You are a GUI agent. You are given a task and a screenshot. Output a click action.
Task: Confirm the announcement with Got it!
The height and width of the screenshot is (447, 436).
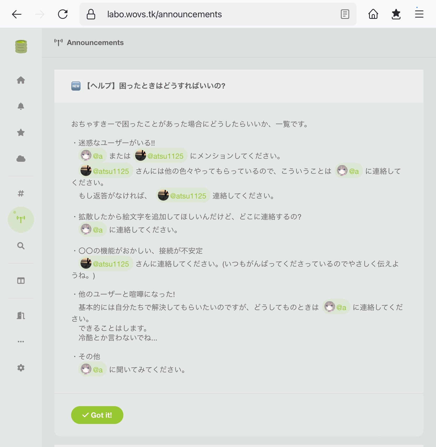(97, 415)
